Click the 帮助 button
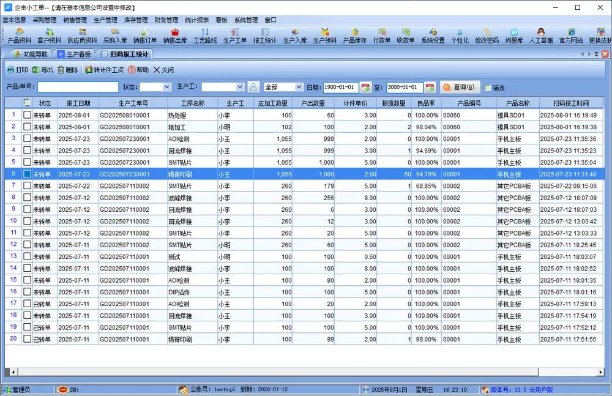 click(138, 70)
